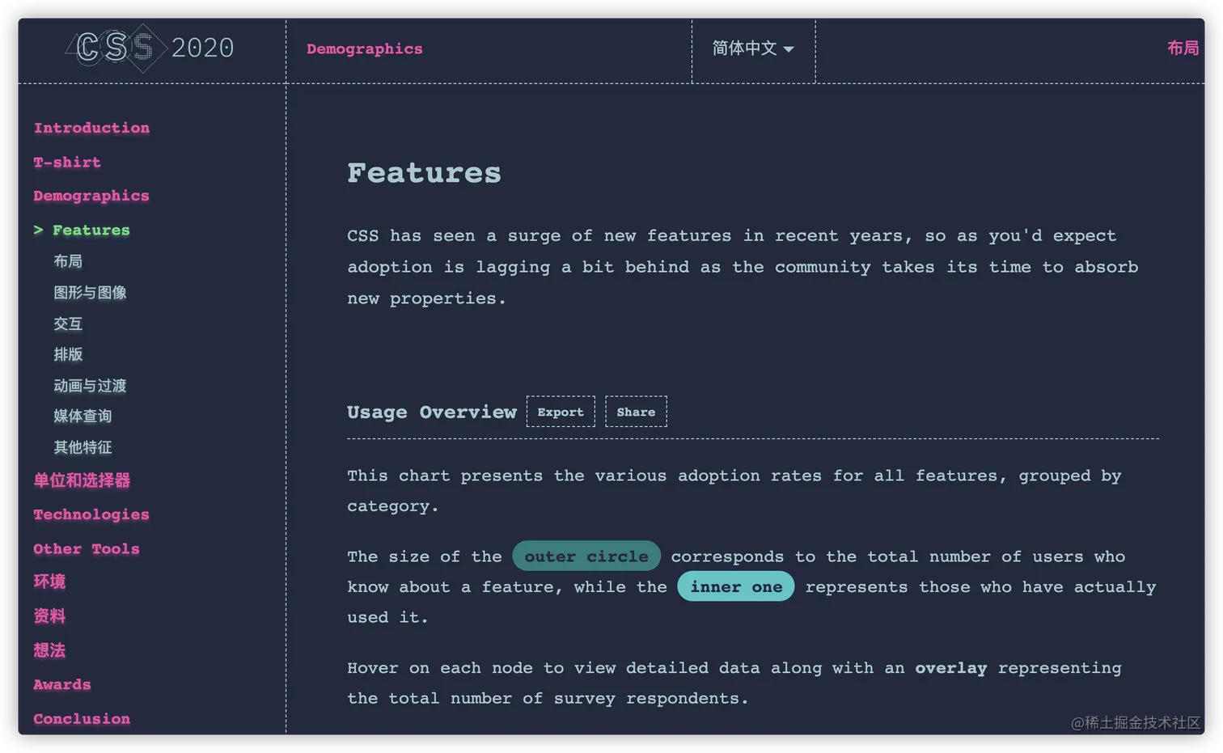Open Demographics in the sidebar
Viewport: 1223px width, 753px height.
coord(91,197)
